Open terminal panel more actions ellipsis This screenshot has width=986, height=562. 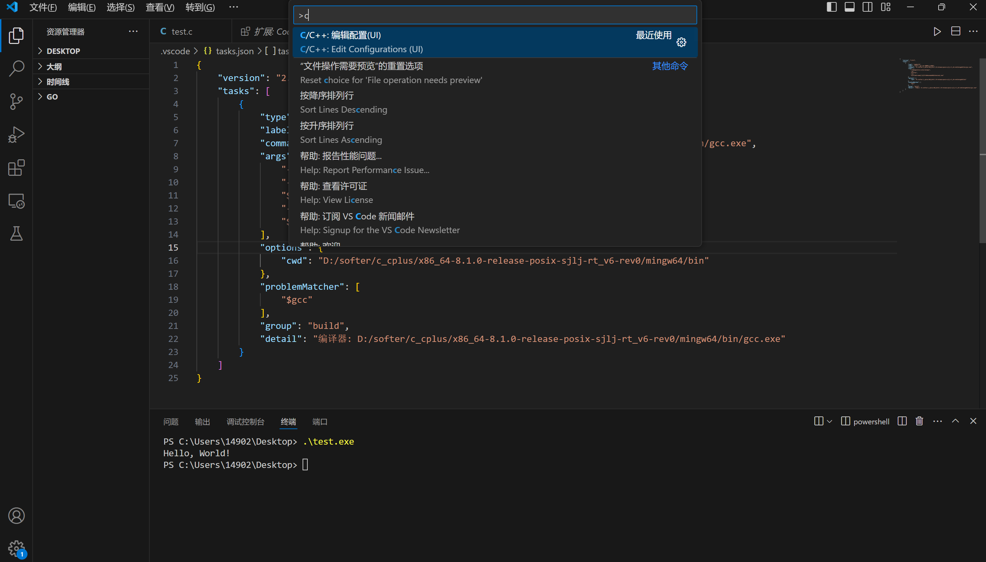point(937,421)
